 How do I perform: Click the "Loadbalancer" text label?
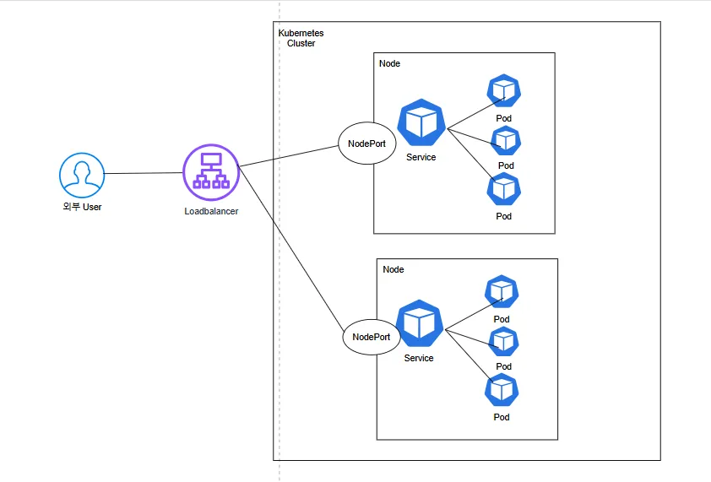point(211,211)
